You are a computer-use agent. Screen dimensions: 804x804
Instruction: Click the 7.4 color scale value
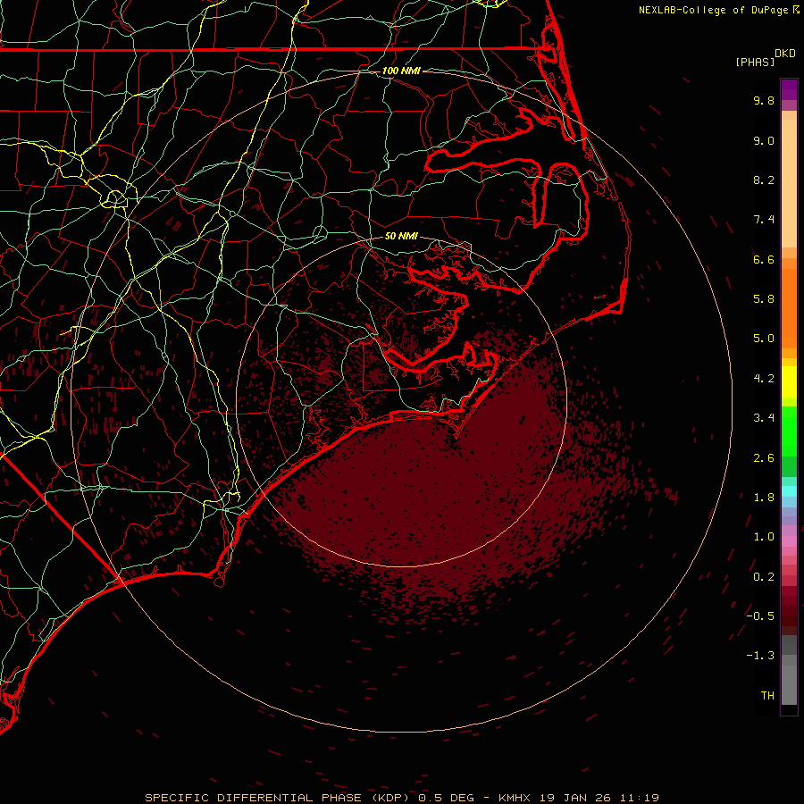(x=764, y=220)
